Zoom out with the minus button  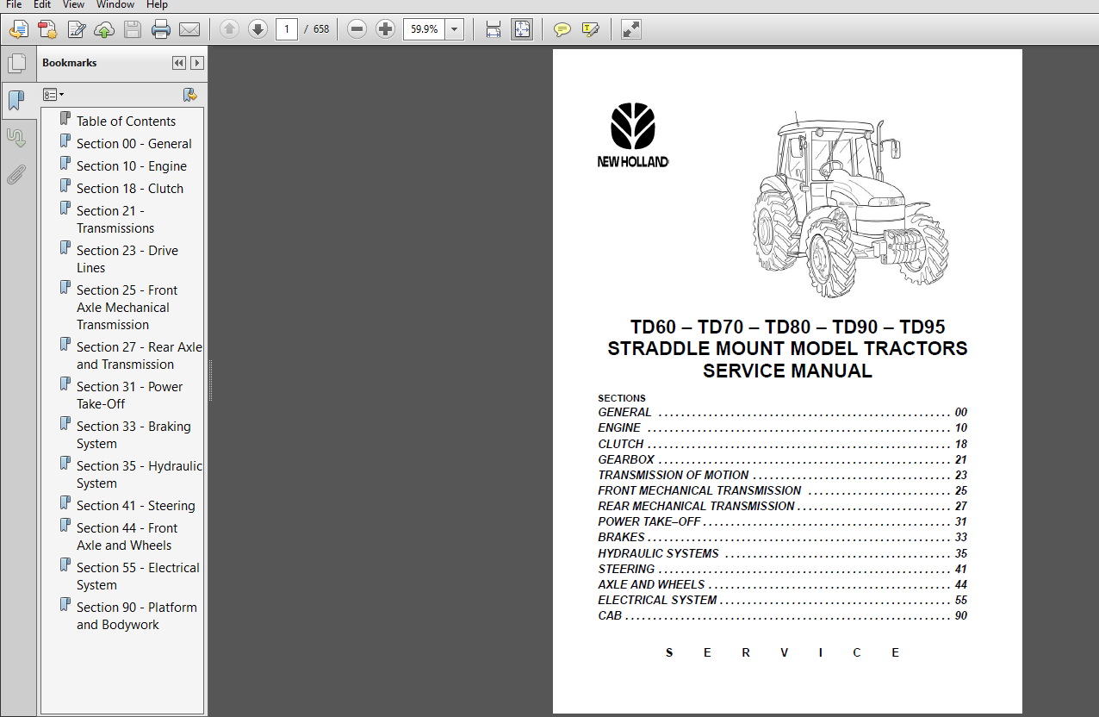click(357, 29)
